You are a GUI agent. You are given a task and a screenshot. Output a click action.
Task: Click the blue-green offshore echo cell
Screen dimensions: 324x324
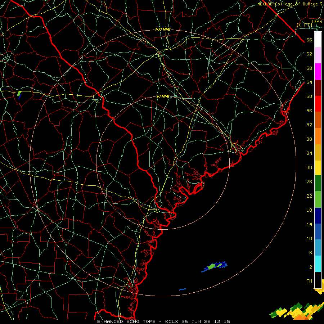(x=214, y=267)
